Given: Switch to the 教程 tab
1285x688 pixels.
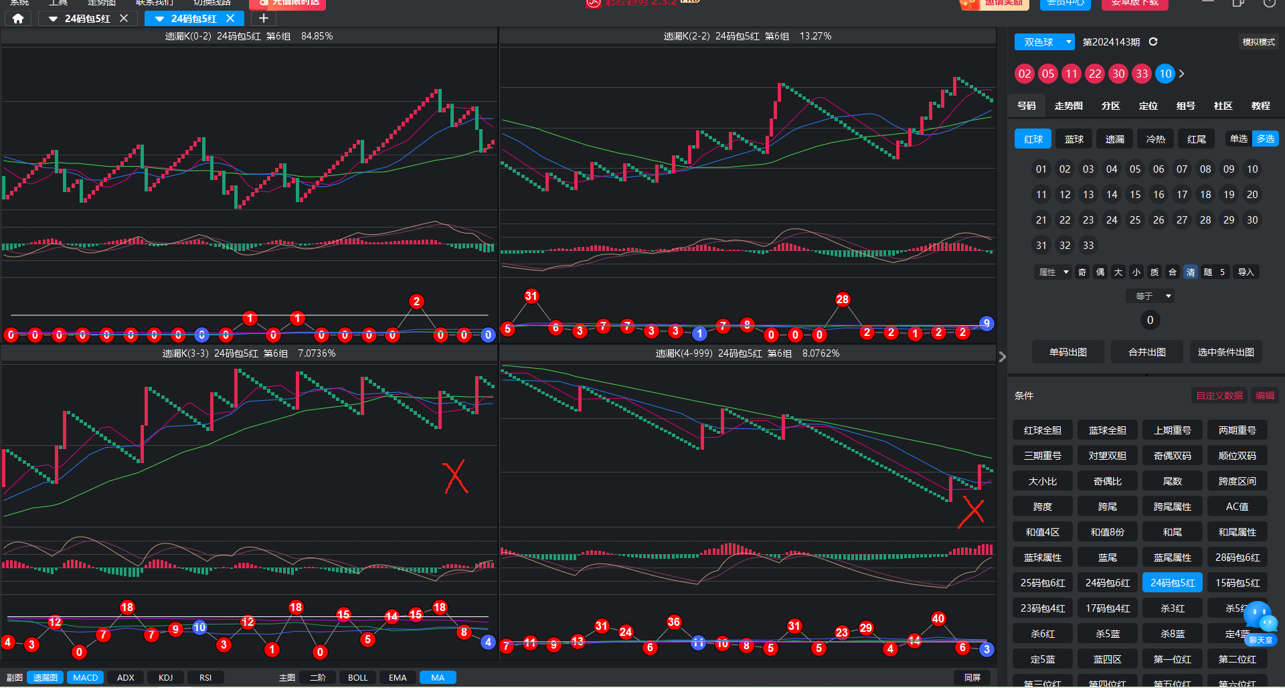Looking at the screenshot, I should (1261, 106).
